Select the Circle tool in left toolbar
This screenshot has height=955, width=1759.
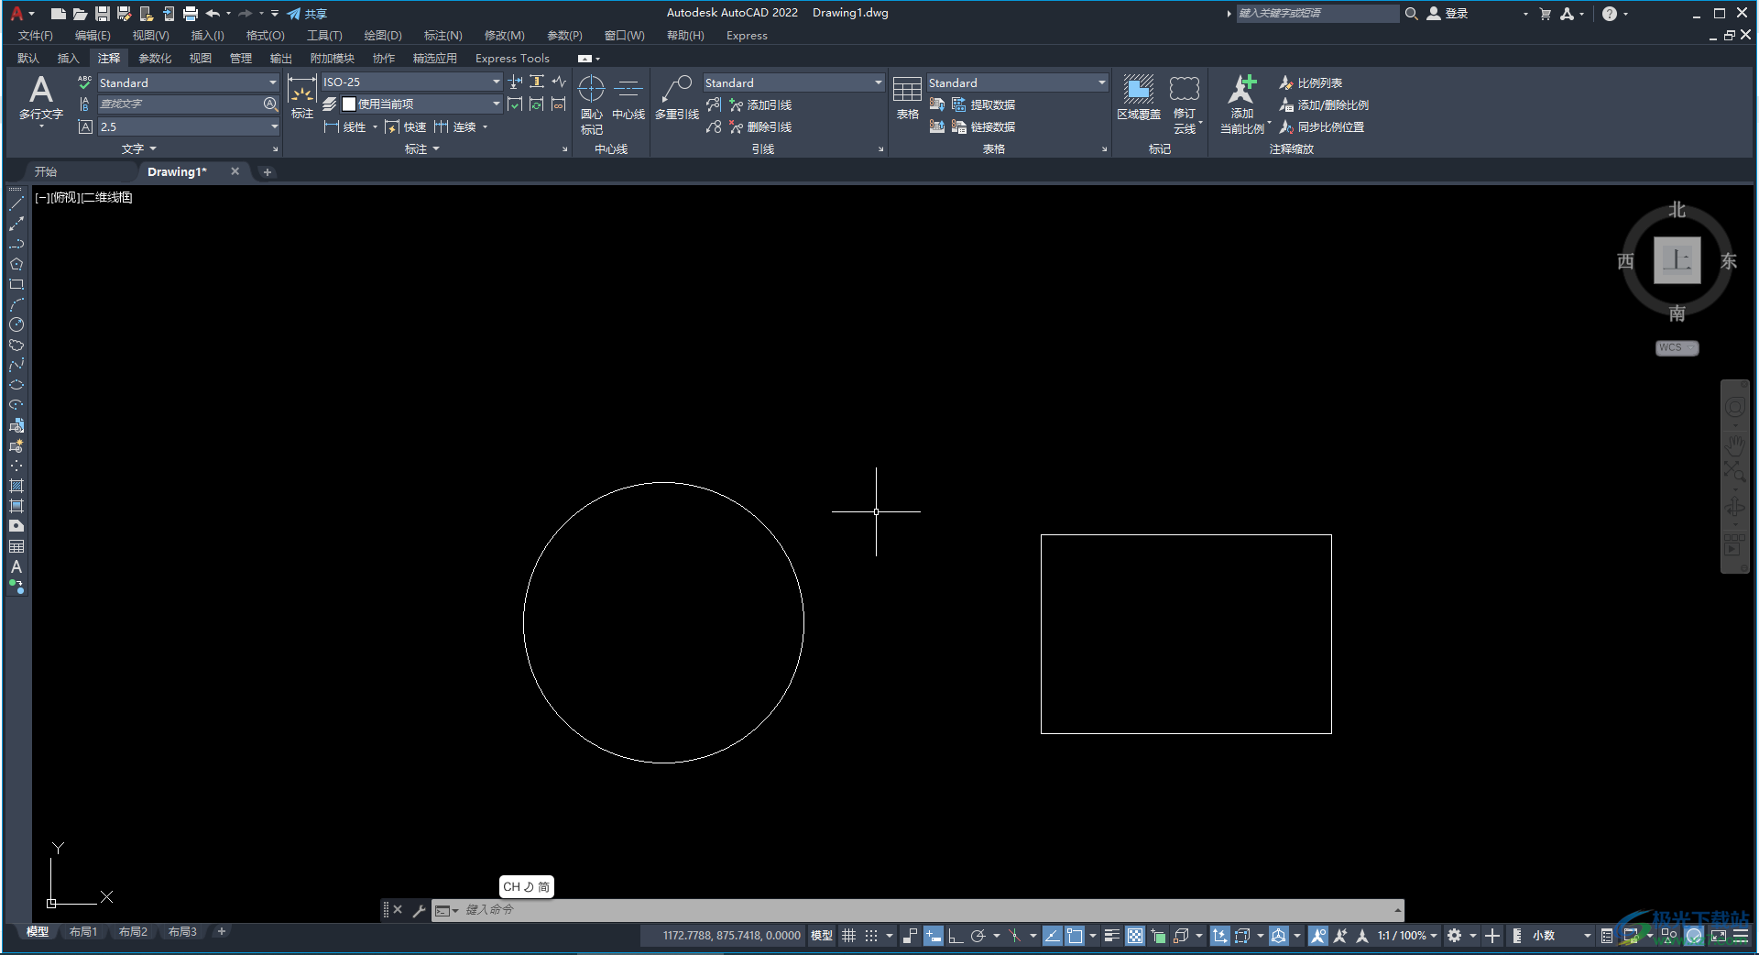16,324
